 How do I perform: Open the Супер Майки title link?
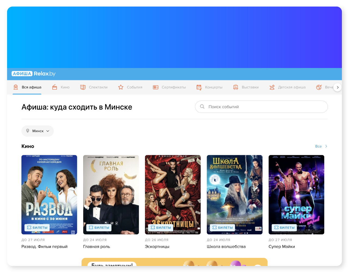coord(282,247)
